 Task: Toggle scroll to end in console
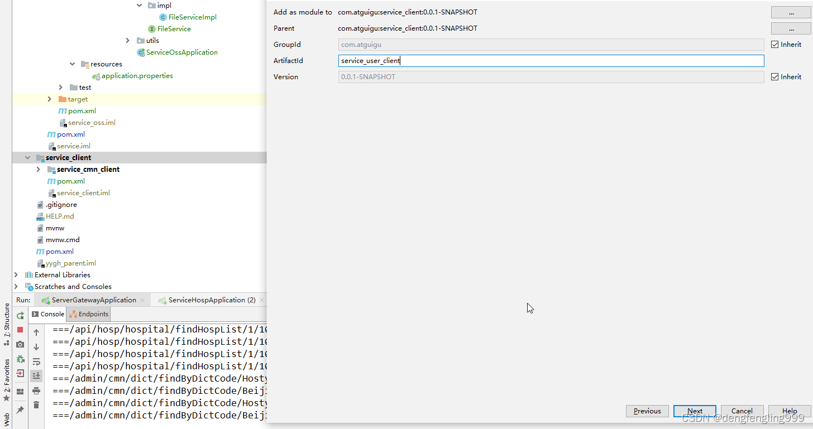click(x=36, y=376)
